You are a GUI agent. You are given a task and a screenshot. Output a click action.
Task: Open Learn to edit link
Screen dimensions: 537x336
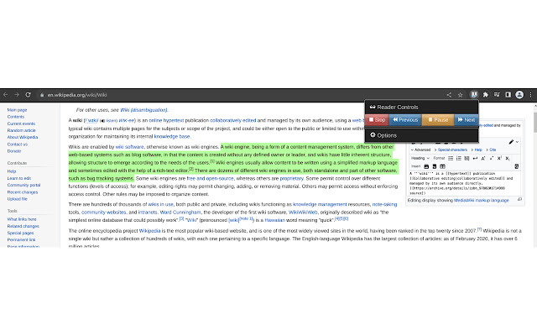19,178
